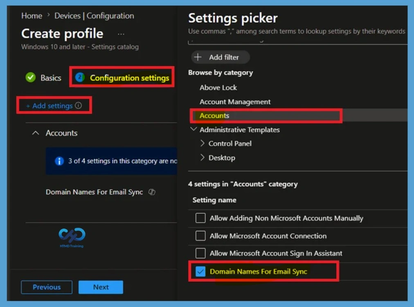Open the ellipsis menu beside Create profile
Screen dimensions: 414x307
click(x=121, y=34)
